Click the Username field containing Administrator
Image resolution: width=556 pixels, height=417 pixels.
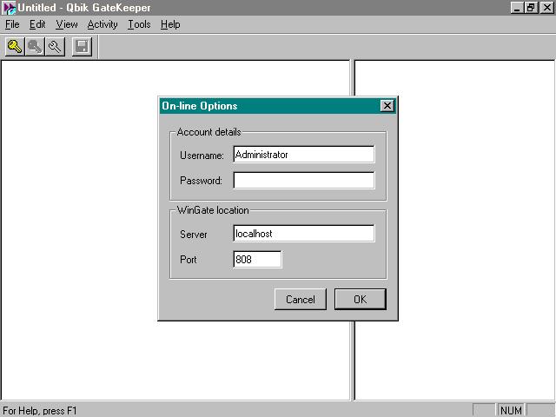point(304,155)
